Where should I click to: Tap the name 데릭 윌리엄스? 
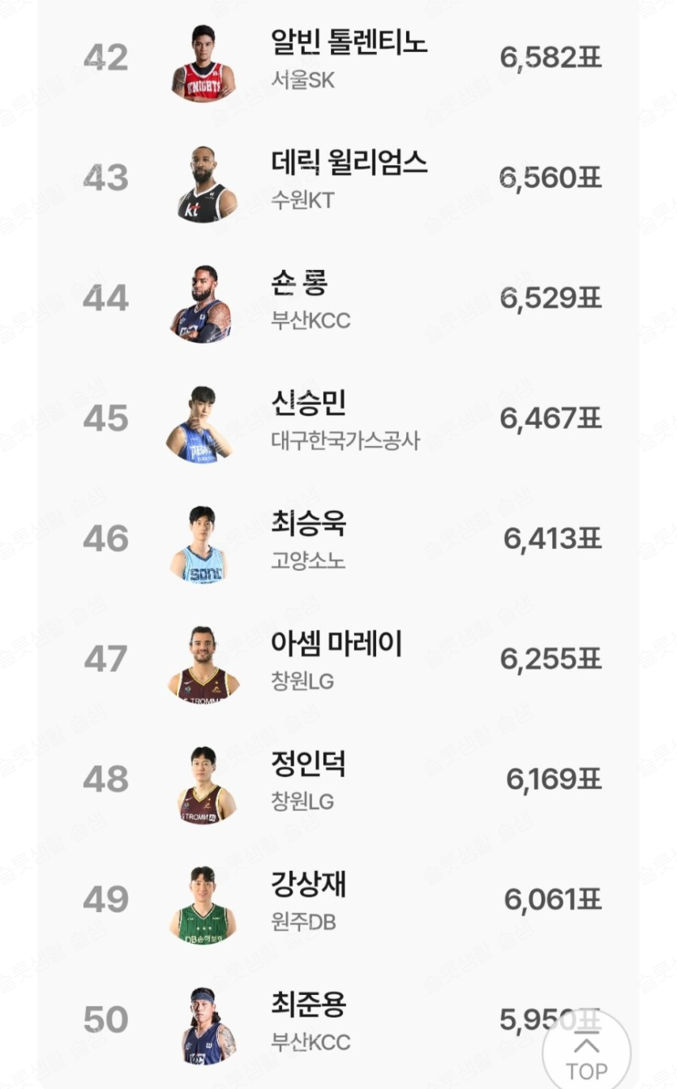(349, 162)
